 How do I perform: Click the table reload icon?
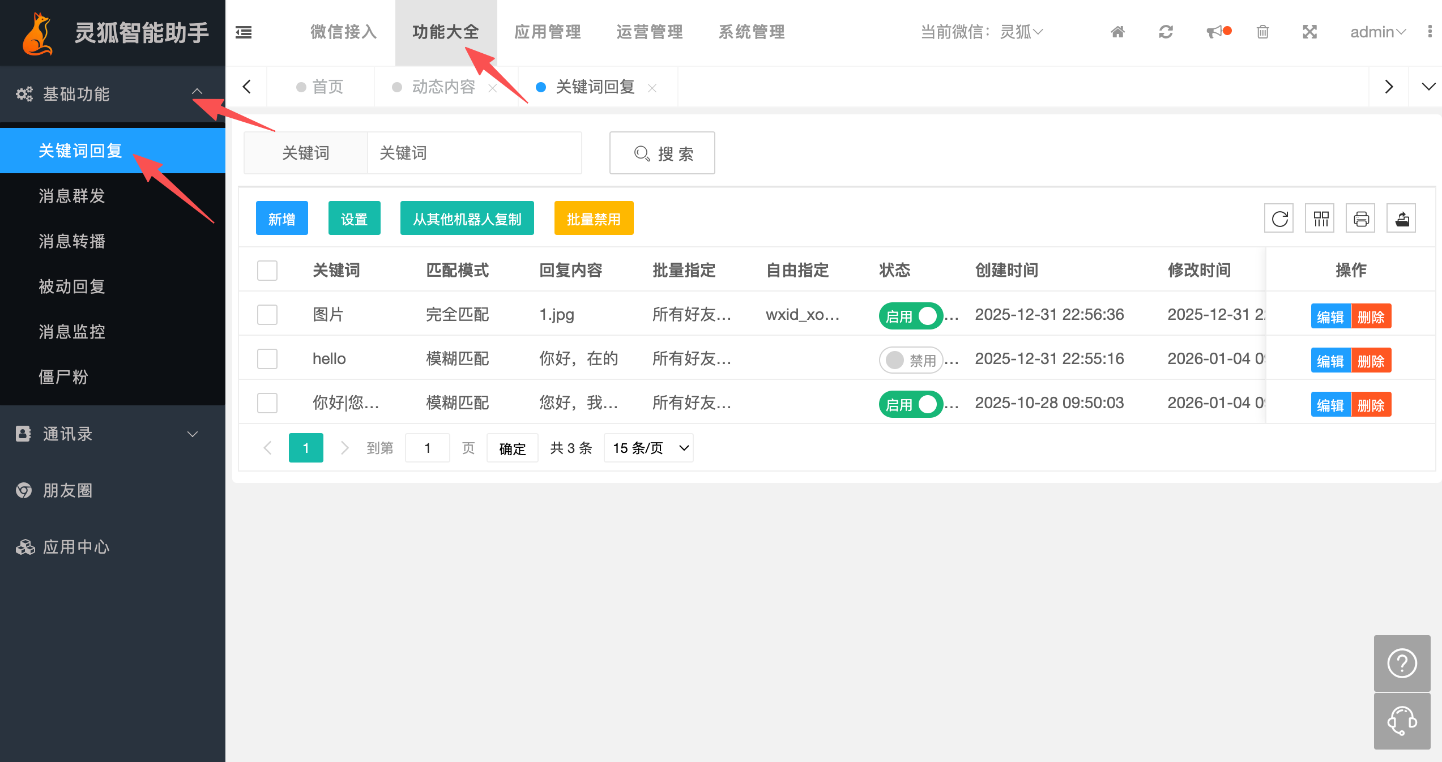click(1279, 219)
